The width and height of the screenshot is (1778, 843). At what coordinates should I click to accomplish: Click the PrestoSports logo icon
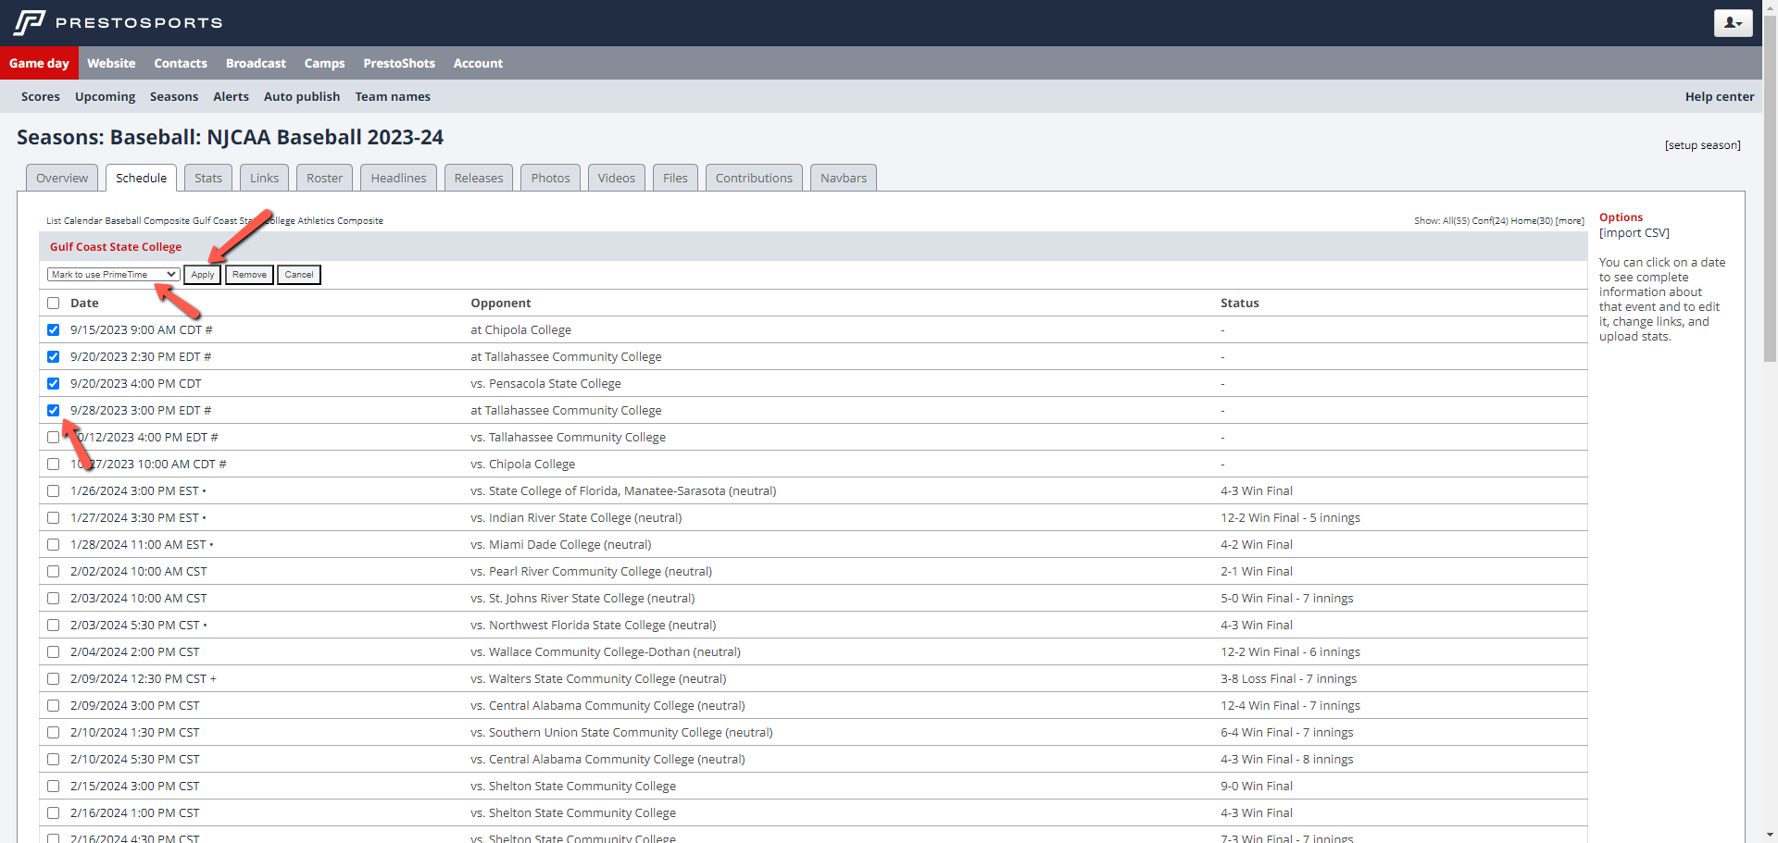click(30, 22)
